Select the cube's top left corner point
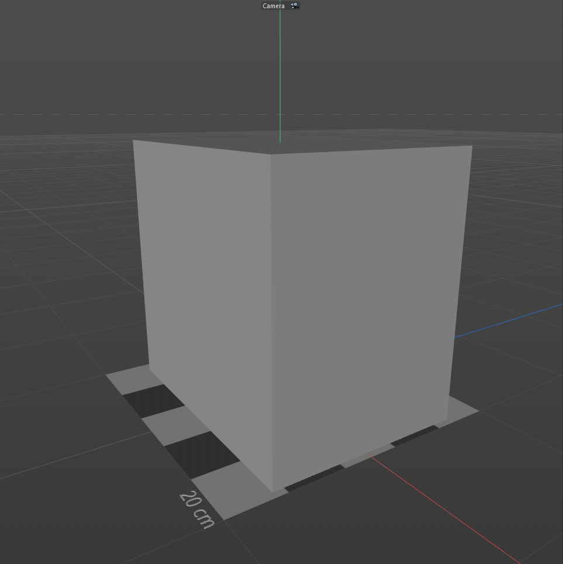The image size is (563, 564). coord(133,140)
